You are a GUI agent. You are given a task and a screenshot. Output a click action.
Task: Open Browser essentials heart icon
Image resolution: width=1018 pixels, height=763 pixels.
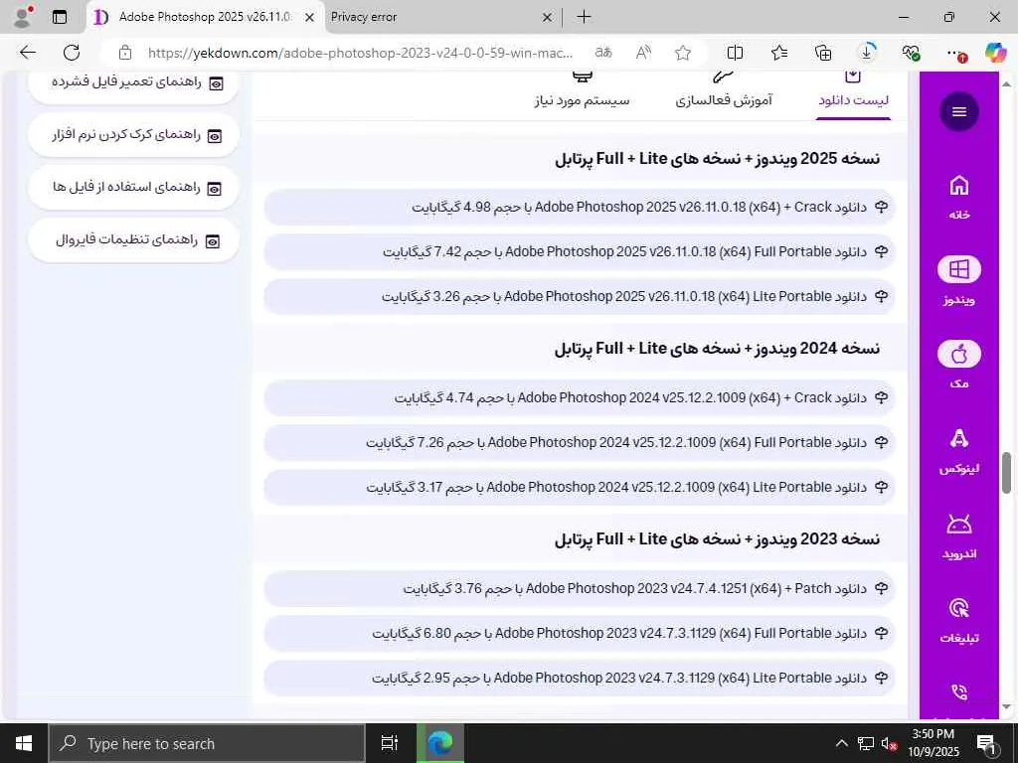click(x=911, y=53)
